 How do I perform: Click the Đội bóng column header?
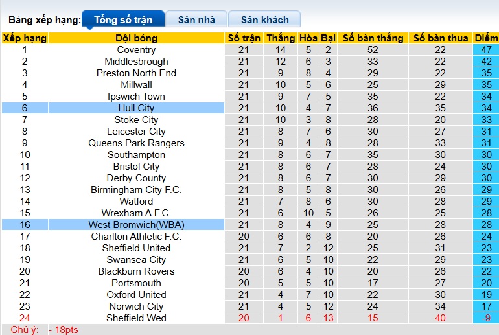[x=136, y=38]
